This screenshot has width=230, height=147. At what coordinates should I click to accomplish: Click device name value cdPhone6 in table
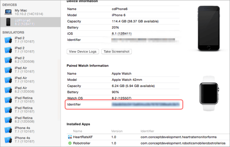(120, 9)
